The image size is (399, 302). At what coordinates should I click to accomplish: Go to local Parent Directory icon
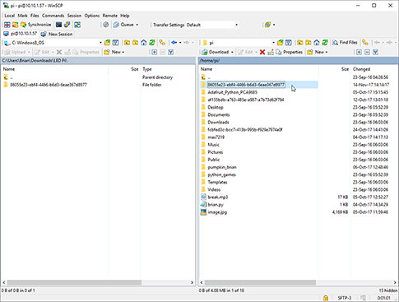tap(128, 43)
